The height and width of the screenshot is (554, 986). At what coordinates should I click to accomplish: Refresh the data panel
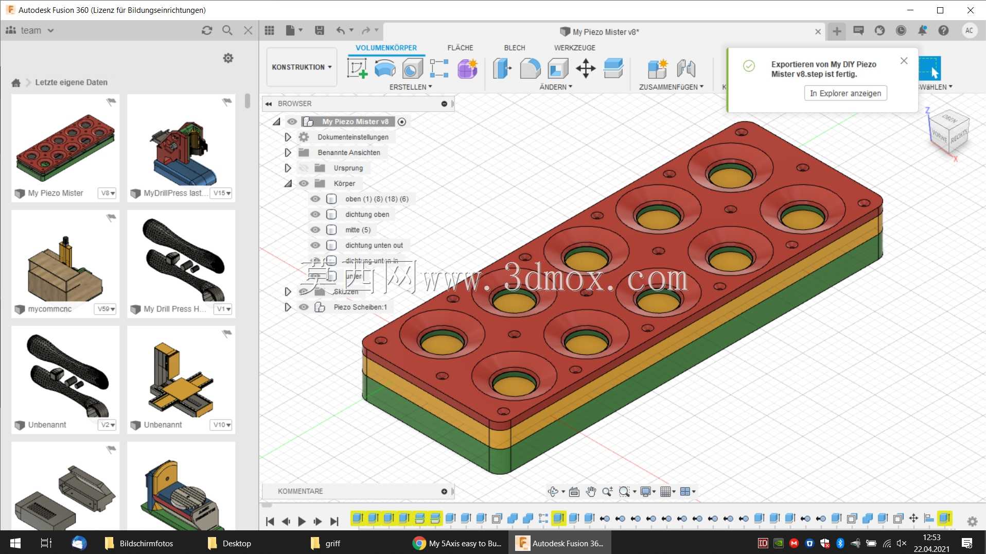click(207, 30)
